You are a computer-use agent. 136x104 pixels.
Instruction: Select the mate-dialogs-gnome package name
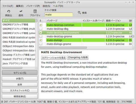[x=59, y=44]
